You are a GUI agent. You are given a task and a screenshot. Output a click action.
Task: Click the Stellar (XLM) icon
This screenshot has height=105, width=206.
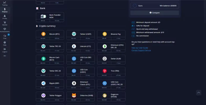click(105, 59)
